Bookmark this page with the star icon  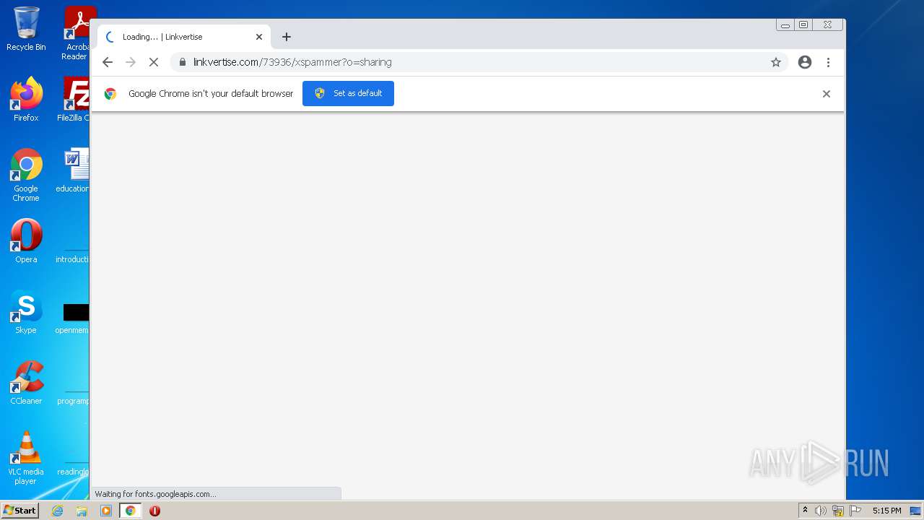click(776, 62)
